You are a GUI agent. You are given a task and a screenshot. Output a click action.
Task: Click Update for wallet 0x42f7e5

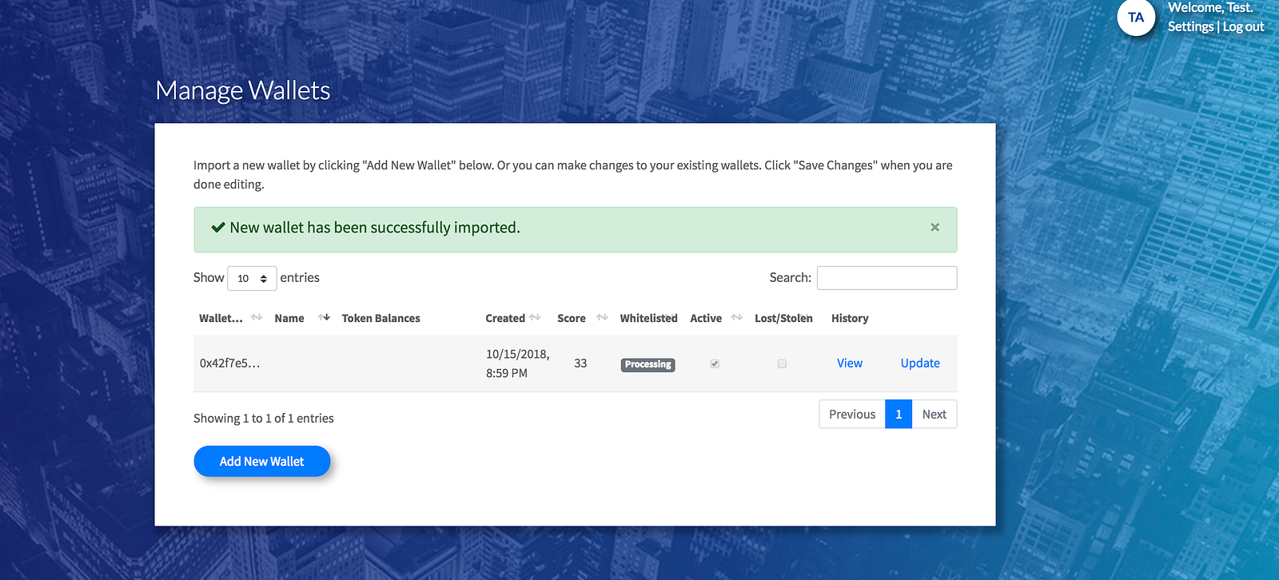point(920,363)
